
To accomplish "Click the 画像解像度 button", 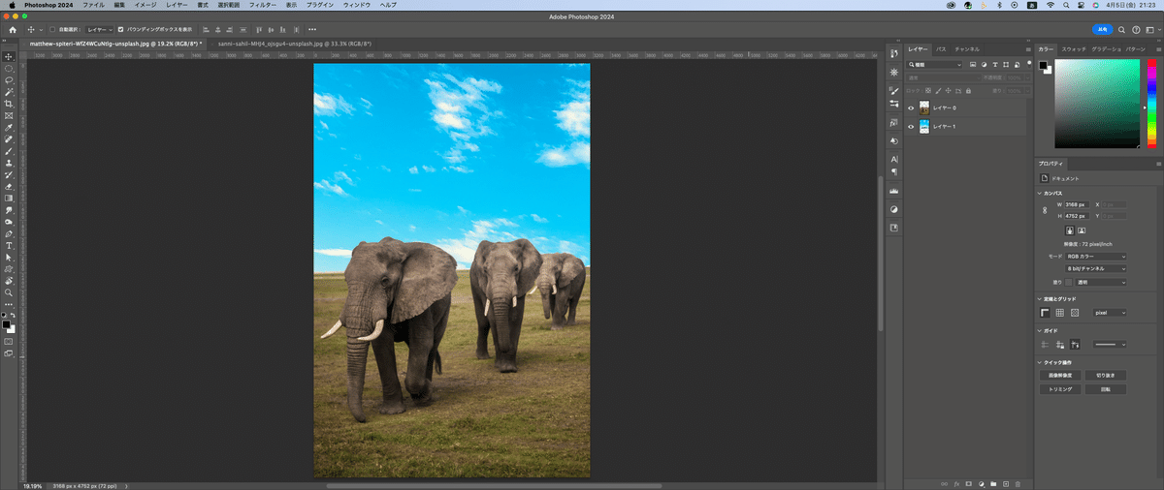I will pyautogui.click(x=1058, y=375).
